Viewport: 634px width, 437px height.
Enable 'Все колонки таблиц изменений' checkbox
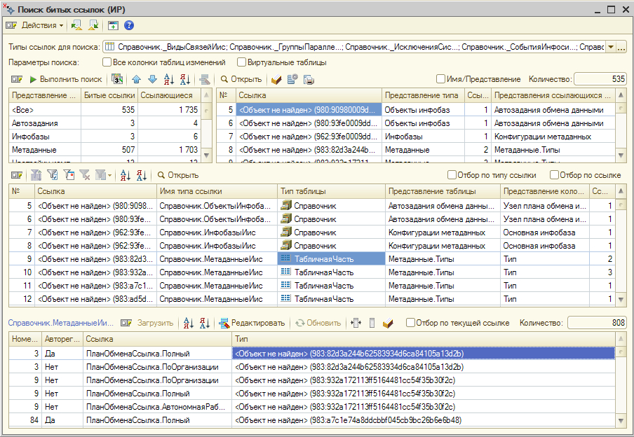click(107, 62)
